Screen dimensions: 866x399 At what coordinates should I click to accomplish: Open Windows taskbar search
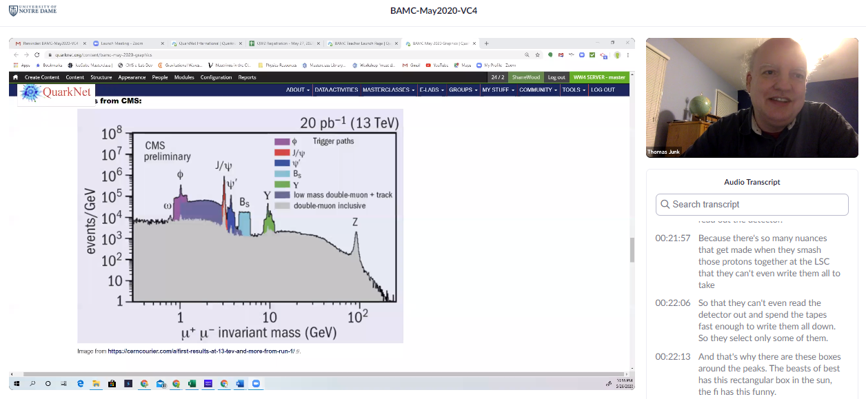click(32, 383)
